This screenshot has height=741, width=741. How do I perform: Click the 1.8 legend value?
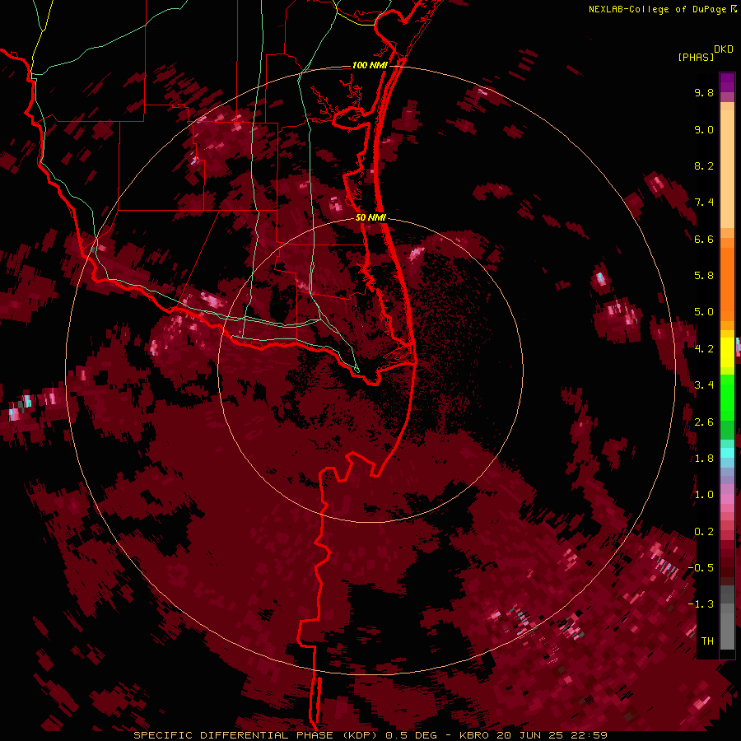[x=704, y=459]
